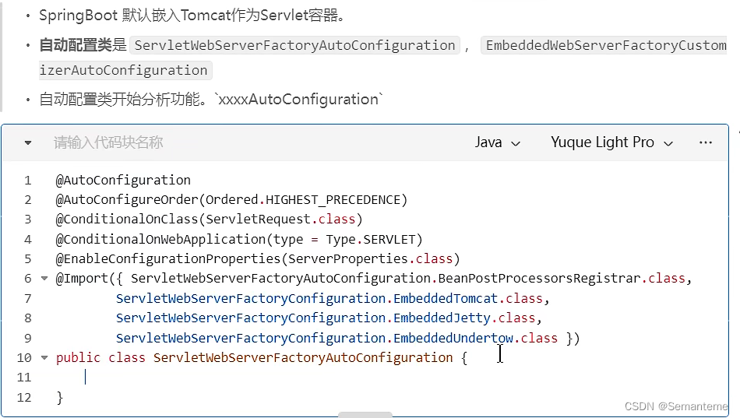Click the EmbeddedJetty.class line text

coord(329,318)
